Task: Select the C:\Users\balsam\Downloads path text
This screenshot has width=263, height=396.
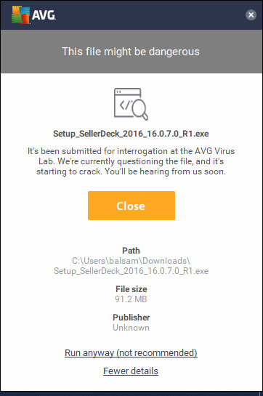Action: pyautogui.click(x=131, y=261)
